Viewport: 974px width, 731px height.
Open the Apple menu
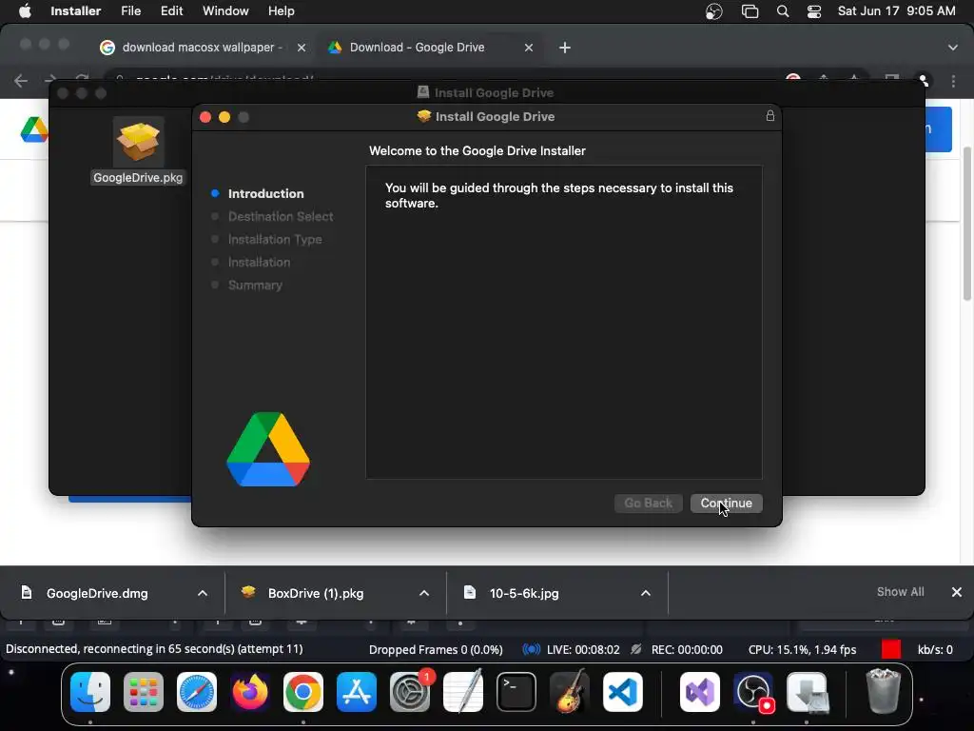coord(25,11)
